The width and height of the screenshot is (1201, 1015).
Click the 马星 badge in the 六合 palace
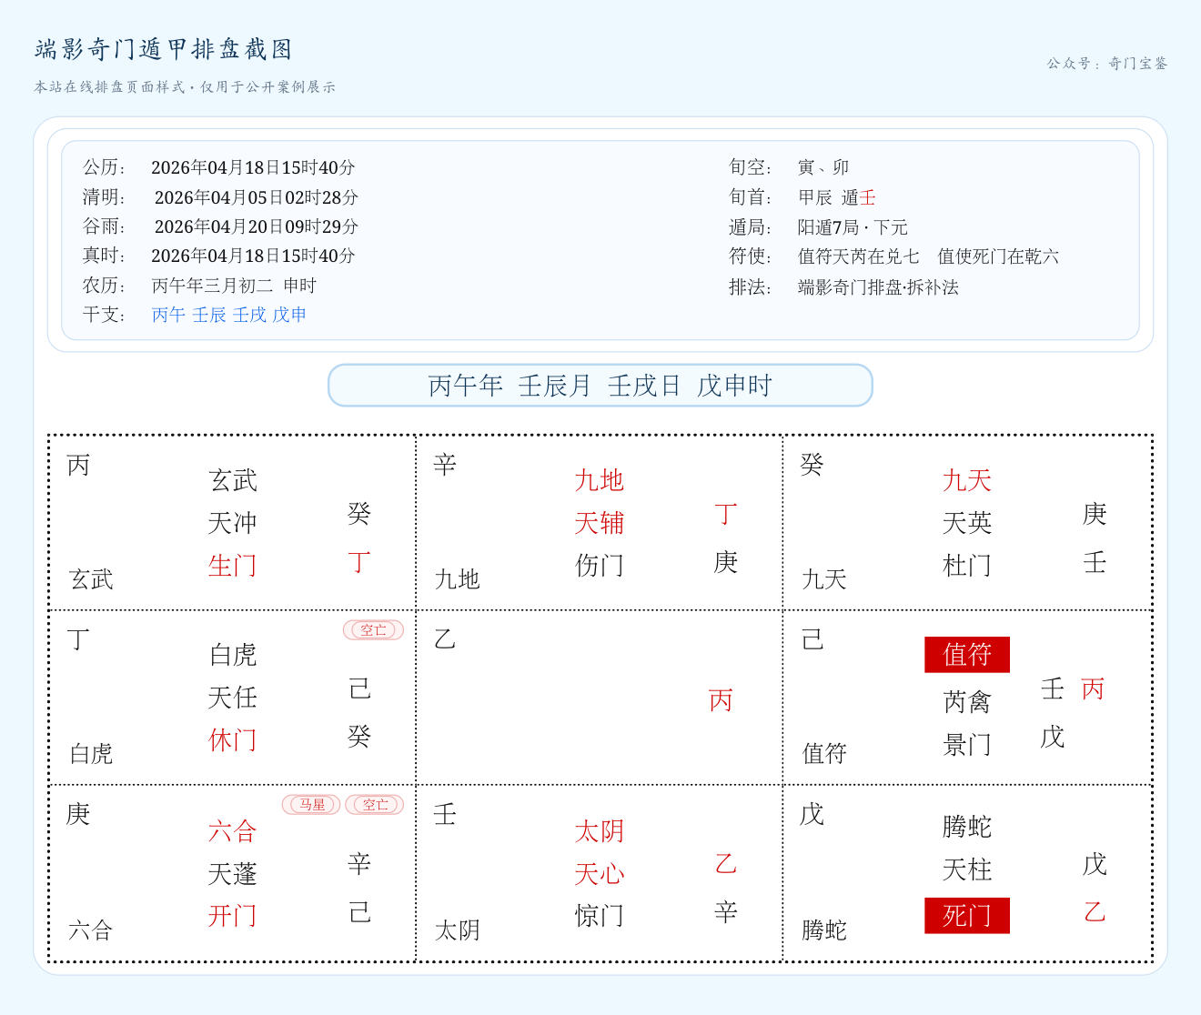point(311,805)
